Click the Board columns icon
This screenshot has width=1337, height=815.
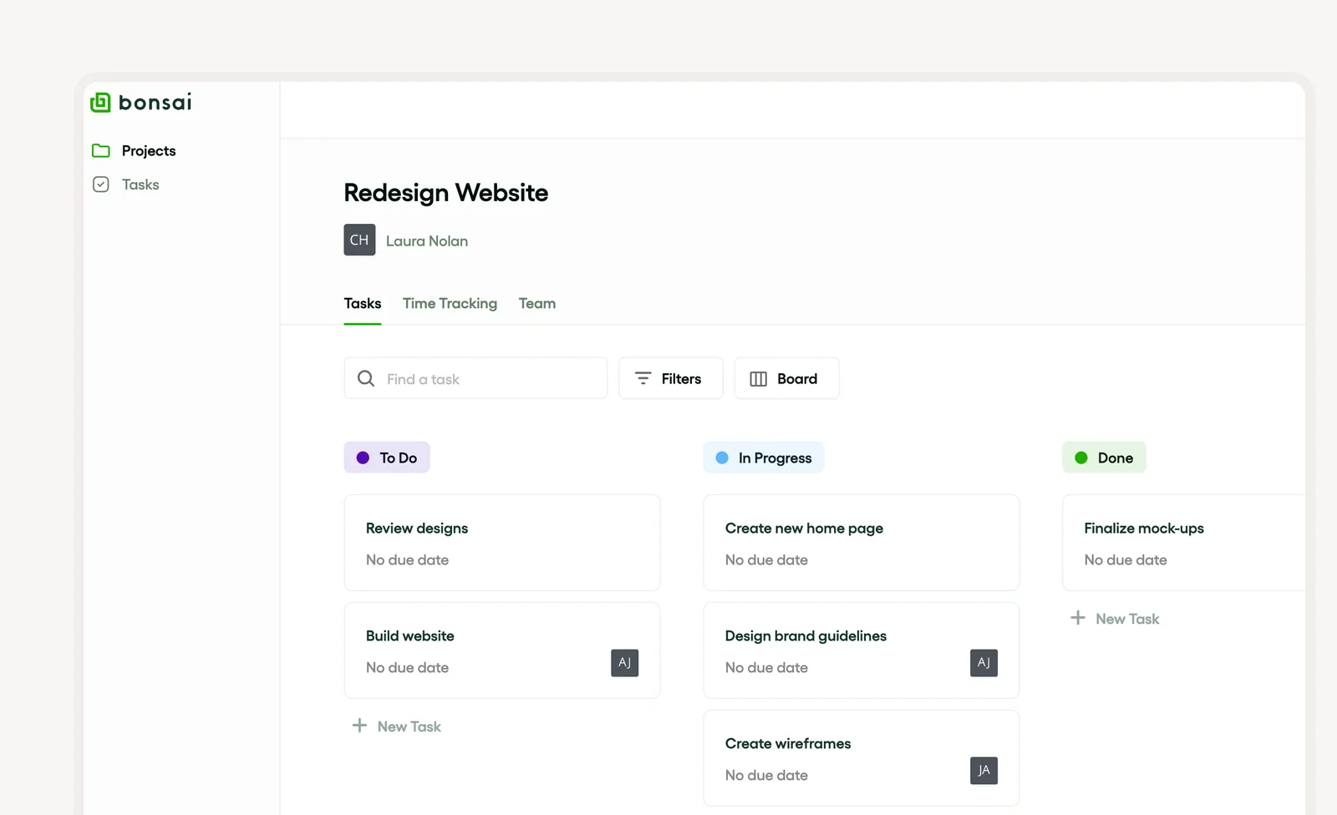click(759, 379)
